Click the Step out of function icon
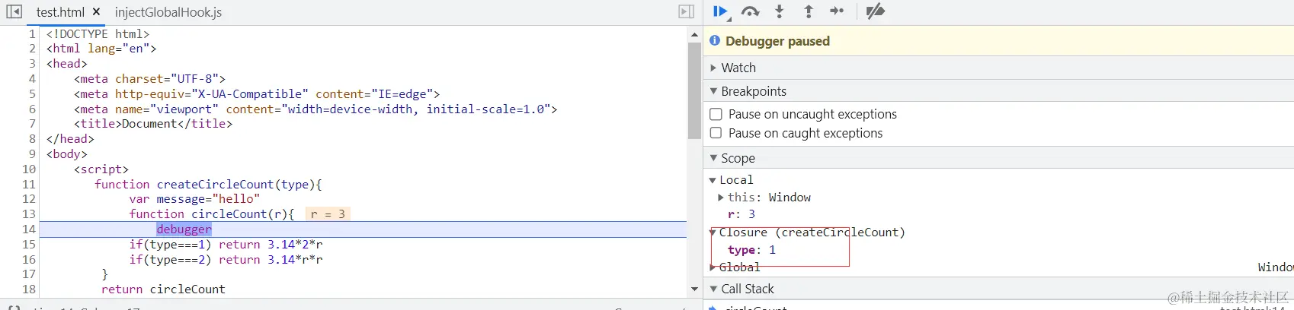Screen dimensions: 1294x310 click(809, 11)
